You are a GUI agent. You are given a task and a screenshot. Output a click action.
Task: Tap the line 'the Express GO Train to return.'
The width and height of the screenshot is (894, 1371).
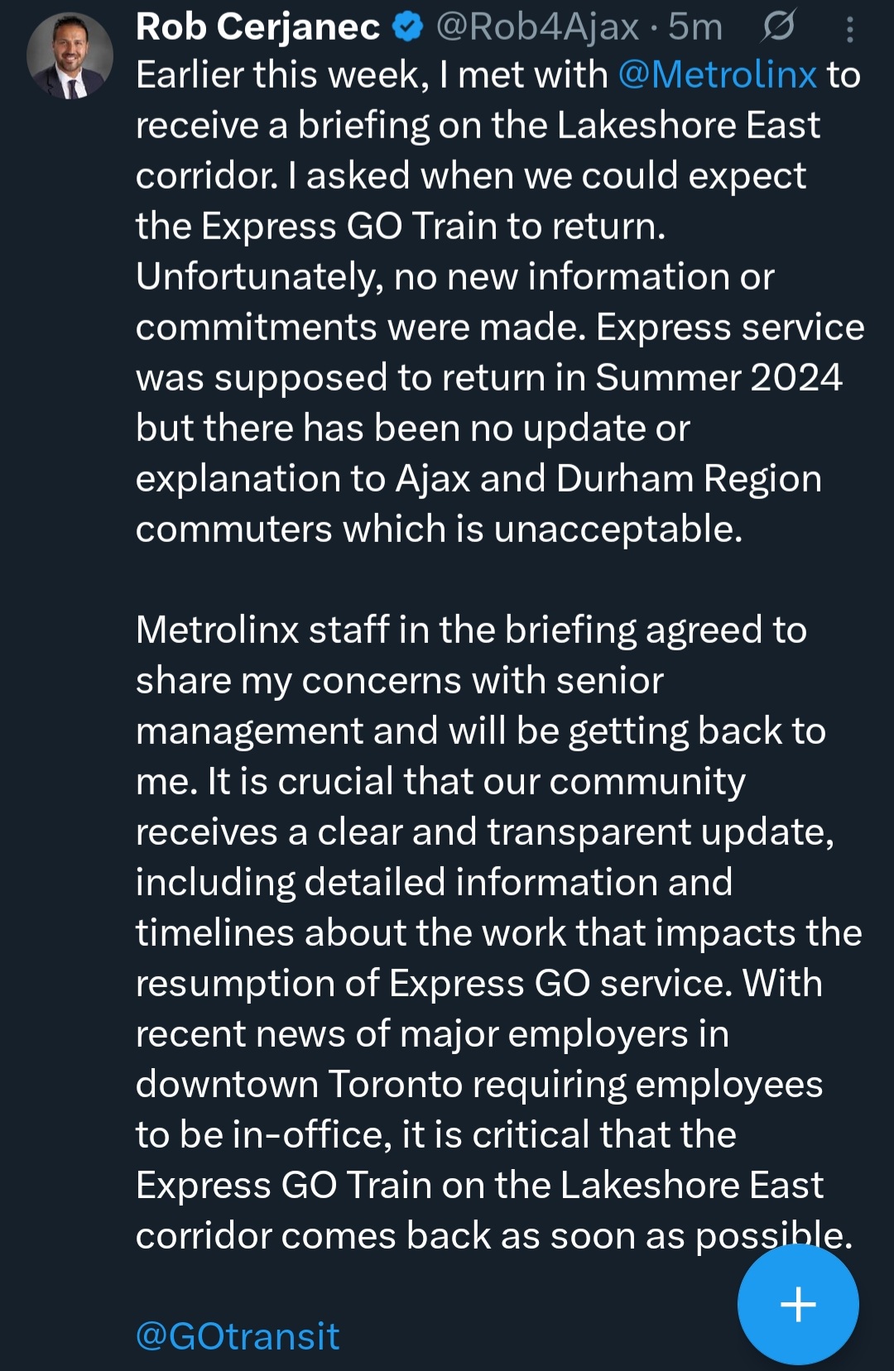pos(401,227)
